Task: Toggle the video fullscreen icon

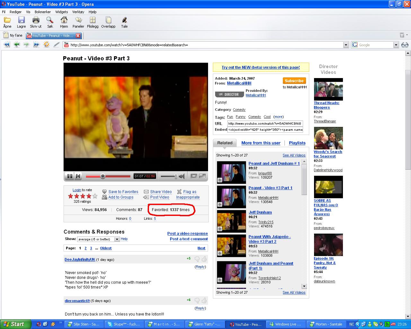Action: coord(202,176)
